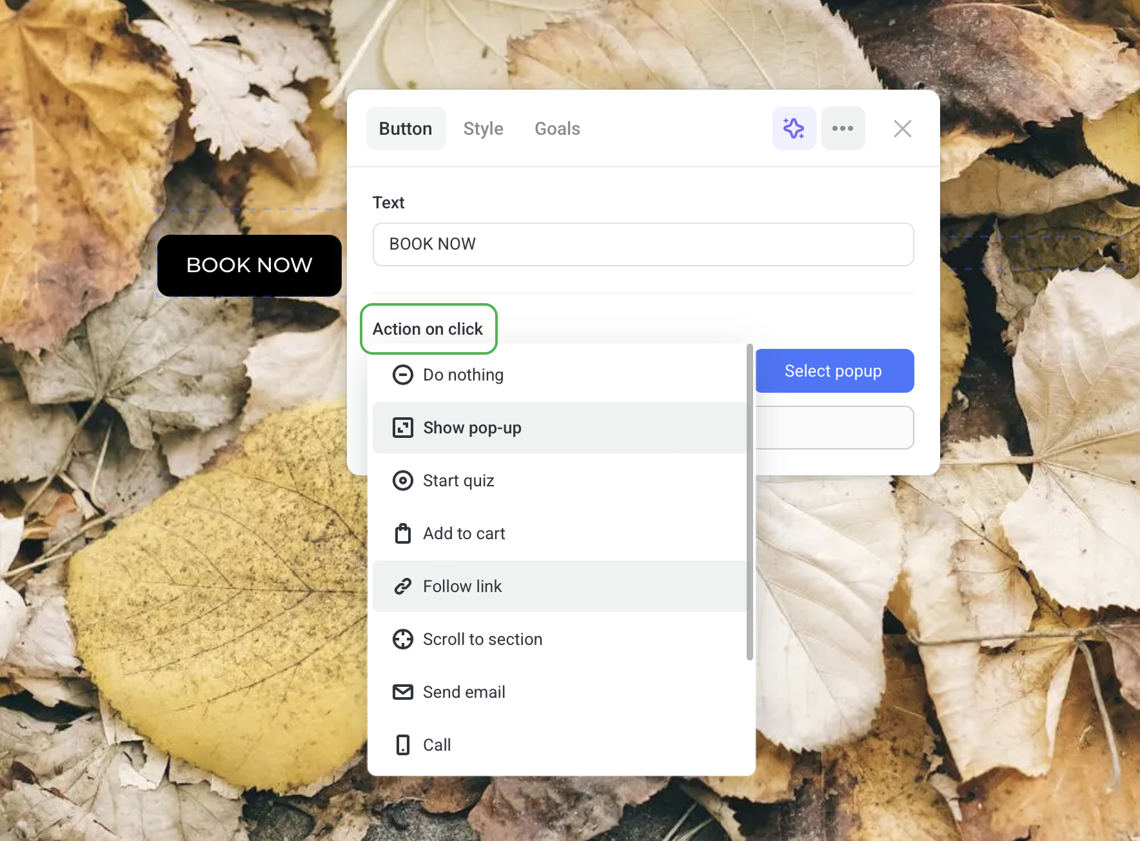Image resolution: width=1140 pixels, height=841 pixels.
Task: Click the empty field below Select popup
Action: pos(834,428)
